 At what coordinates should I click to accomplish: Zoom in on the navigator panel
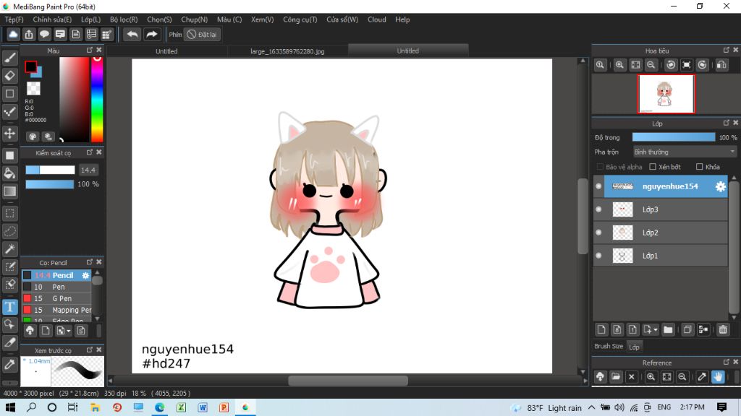[x=619, y=65]
